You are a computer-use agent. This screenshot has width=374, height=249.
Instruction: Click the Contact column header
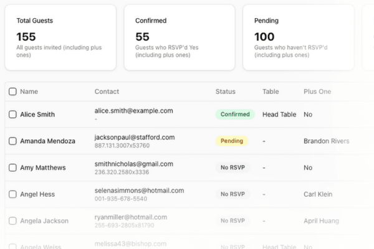(x=107, y=92)
